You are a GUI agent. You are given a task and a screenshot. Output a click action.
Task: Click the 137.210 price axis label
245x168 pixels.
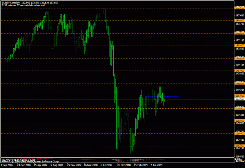click(240, 90)
